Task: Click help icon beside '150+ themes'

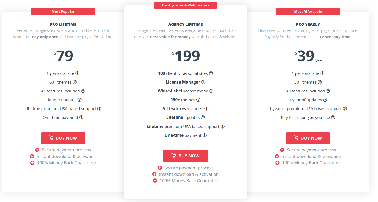Action: click(198, 100)
